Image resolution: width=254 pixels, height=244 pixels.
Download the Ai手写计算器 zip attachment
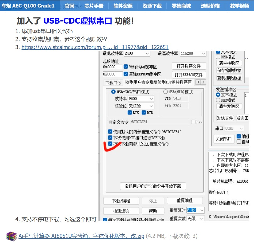point(81,236)
